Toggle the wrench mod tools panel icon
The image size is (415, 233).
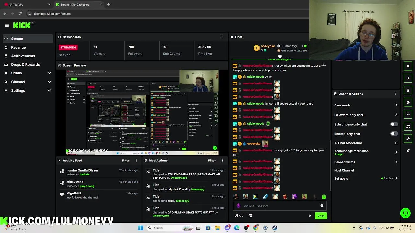coord(408,139)
